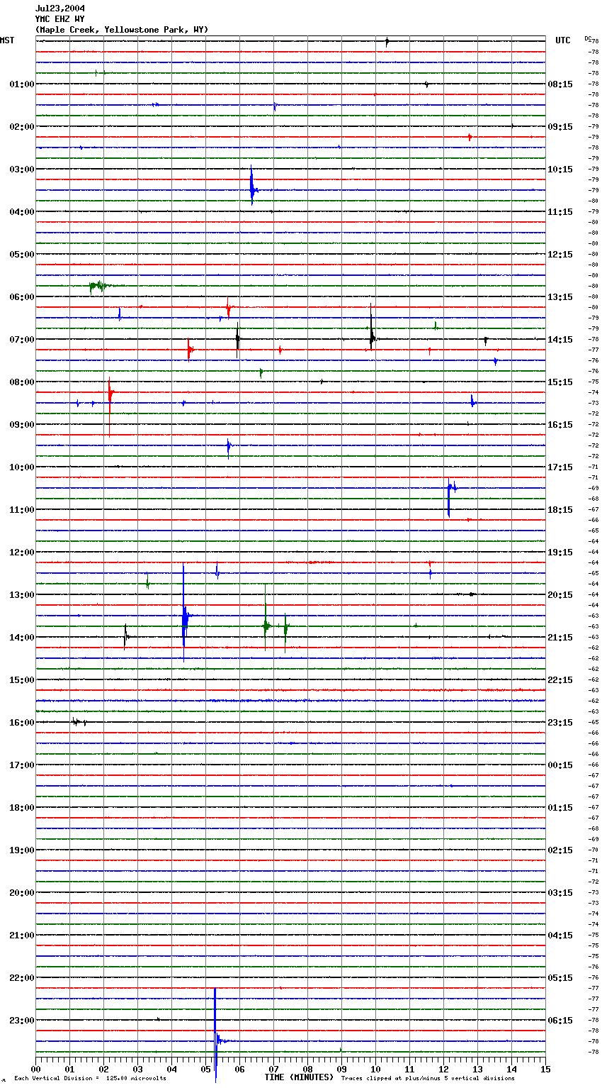Click minute tick label 15 on bottom axis

coord(545,1068)
